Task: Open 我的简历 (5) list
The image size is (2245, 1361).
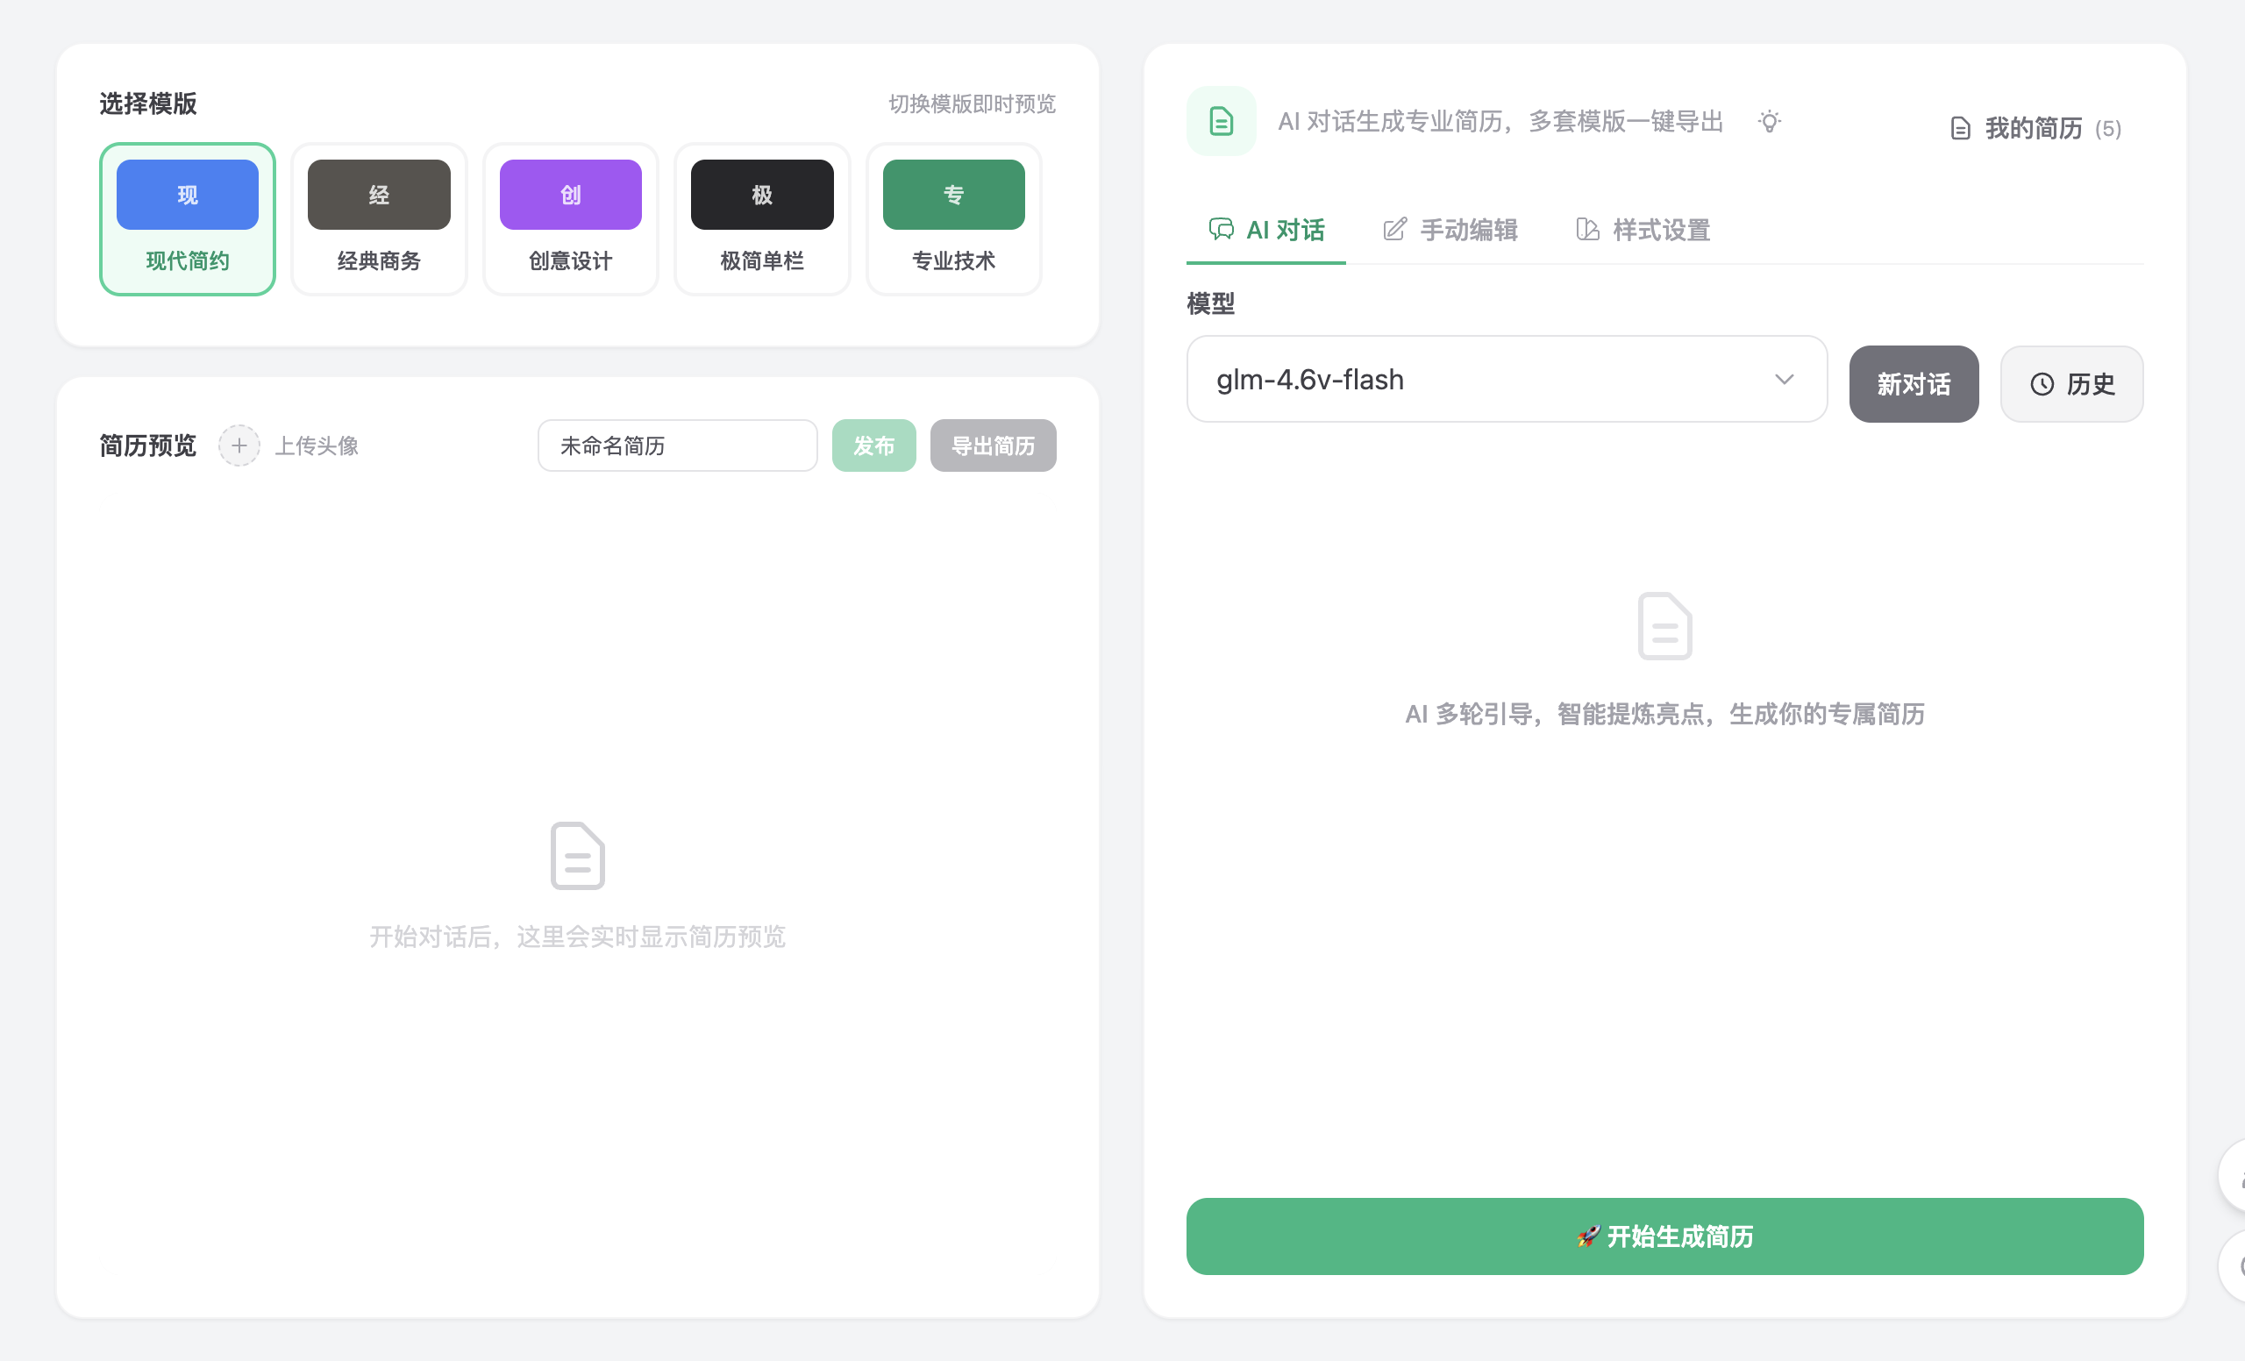Action: click(2035, 128)
